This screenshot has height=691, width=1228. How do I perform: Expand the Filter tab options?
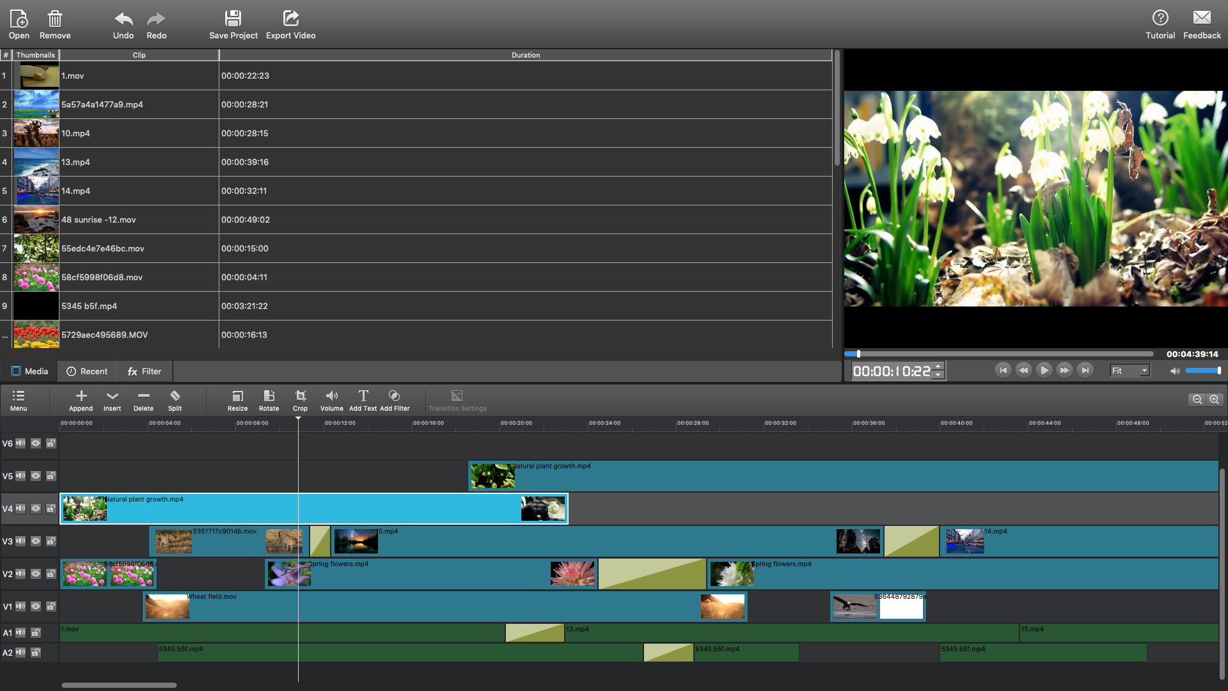coord(145,370)
